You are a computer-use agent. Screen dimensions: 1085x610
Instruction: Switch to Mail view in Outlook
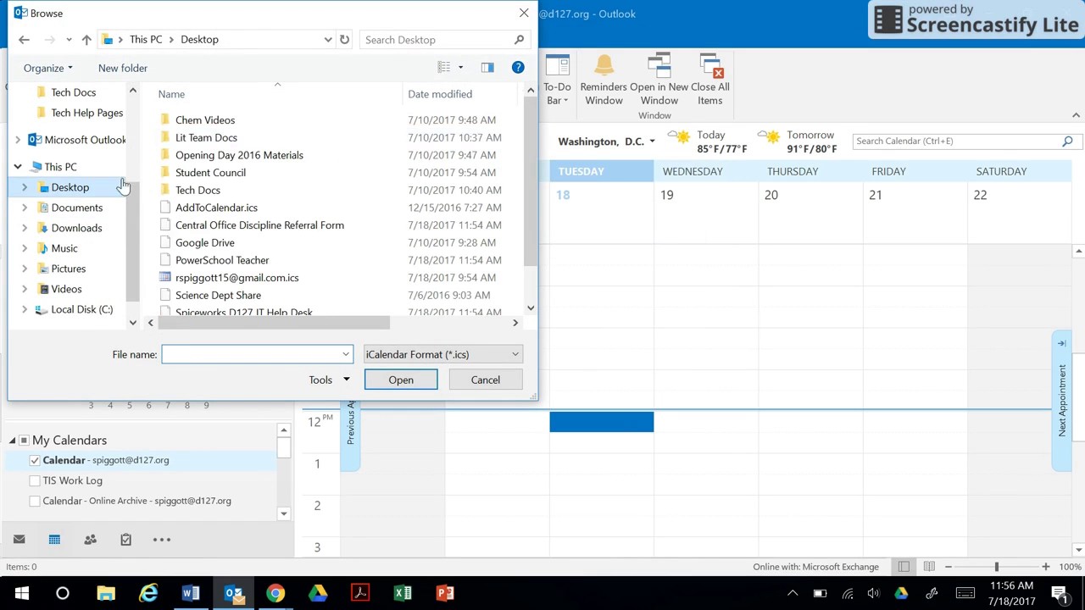click(x=19, y=540)
